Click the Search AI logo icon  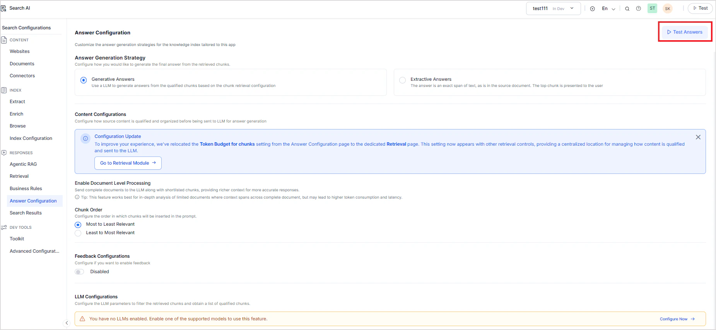coord(3,8)
